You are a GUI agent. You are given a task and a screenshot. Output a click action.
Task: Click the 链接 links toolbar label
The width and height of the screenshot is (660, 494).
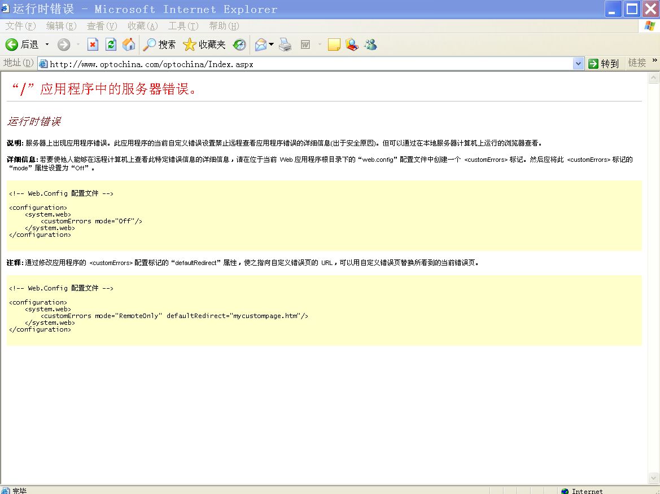click(637, 63)
